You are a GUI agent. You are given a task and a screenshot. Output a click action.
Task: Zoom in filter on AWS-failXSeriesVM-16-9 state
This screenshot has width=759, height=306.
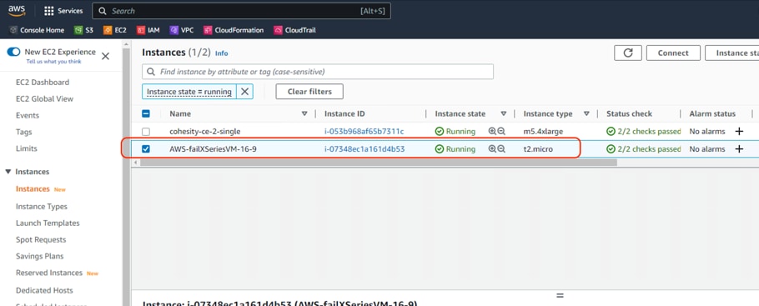point(492,149)
